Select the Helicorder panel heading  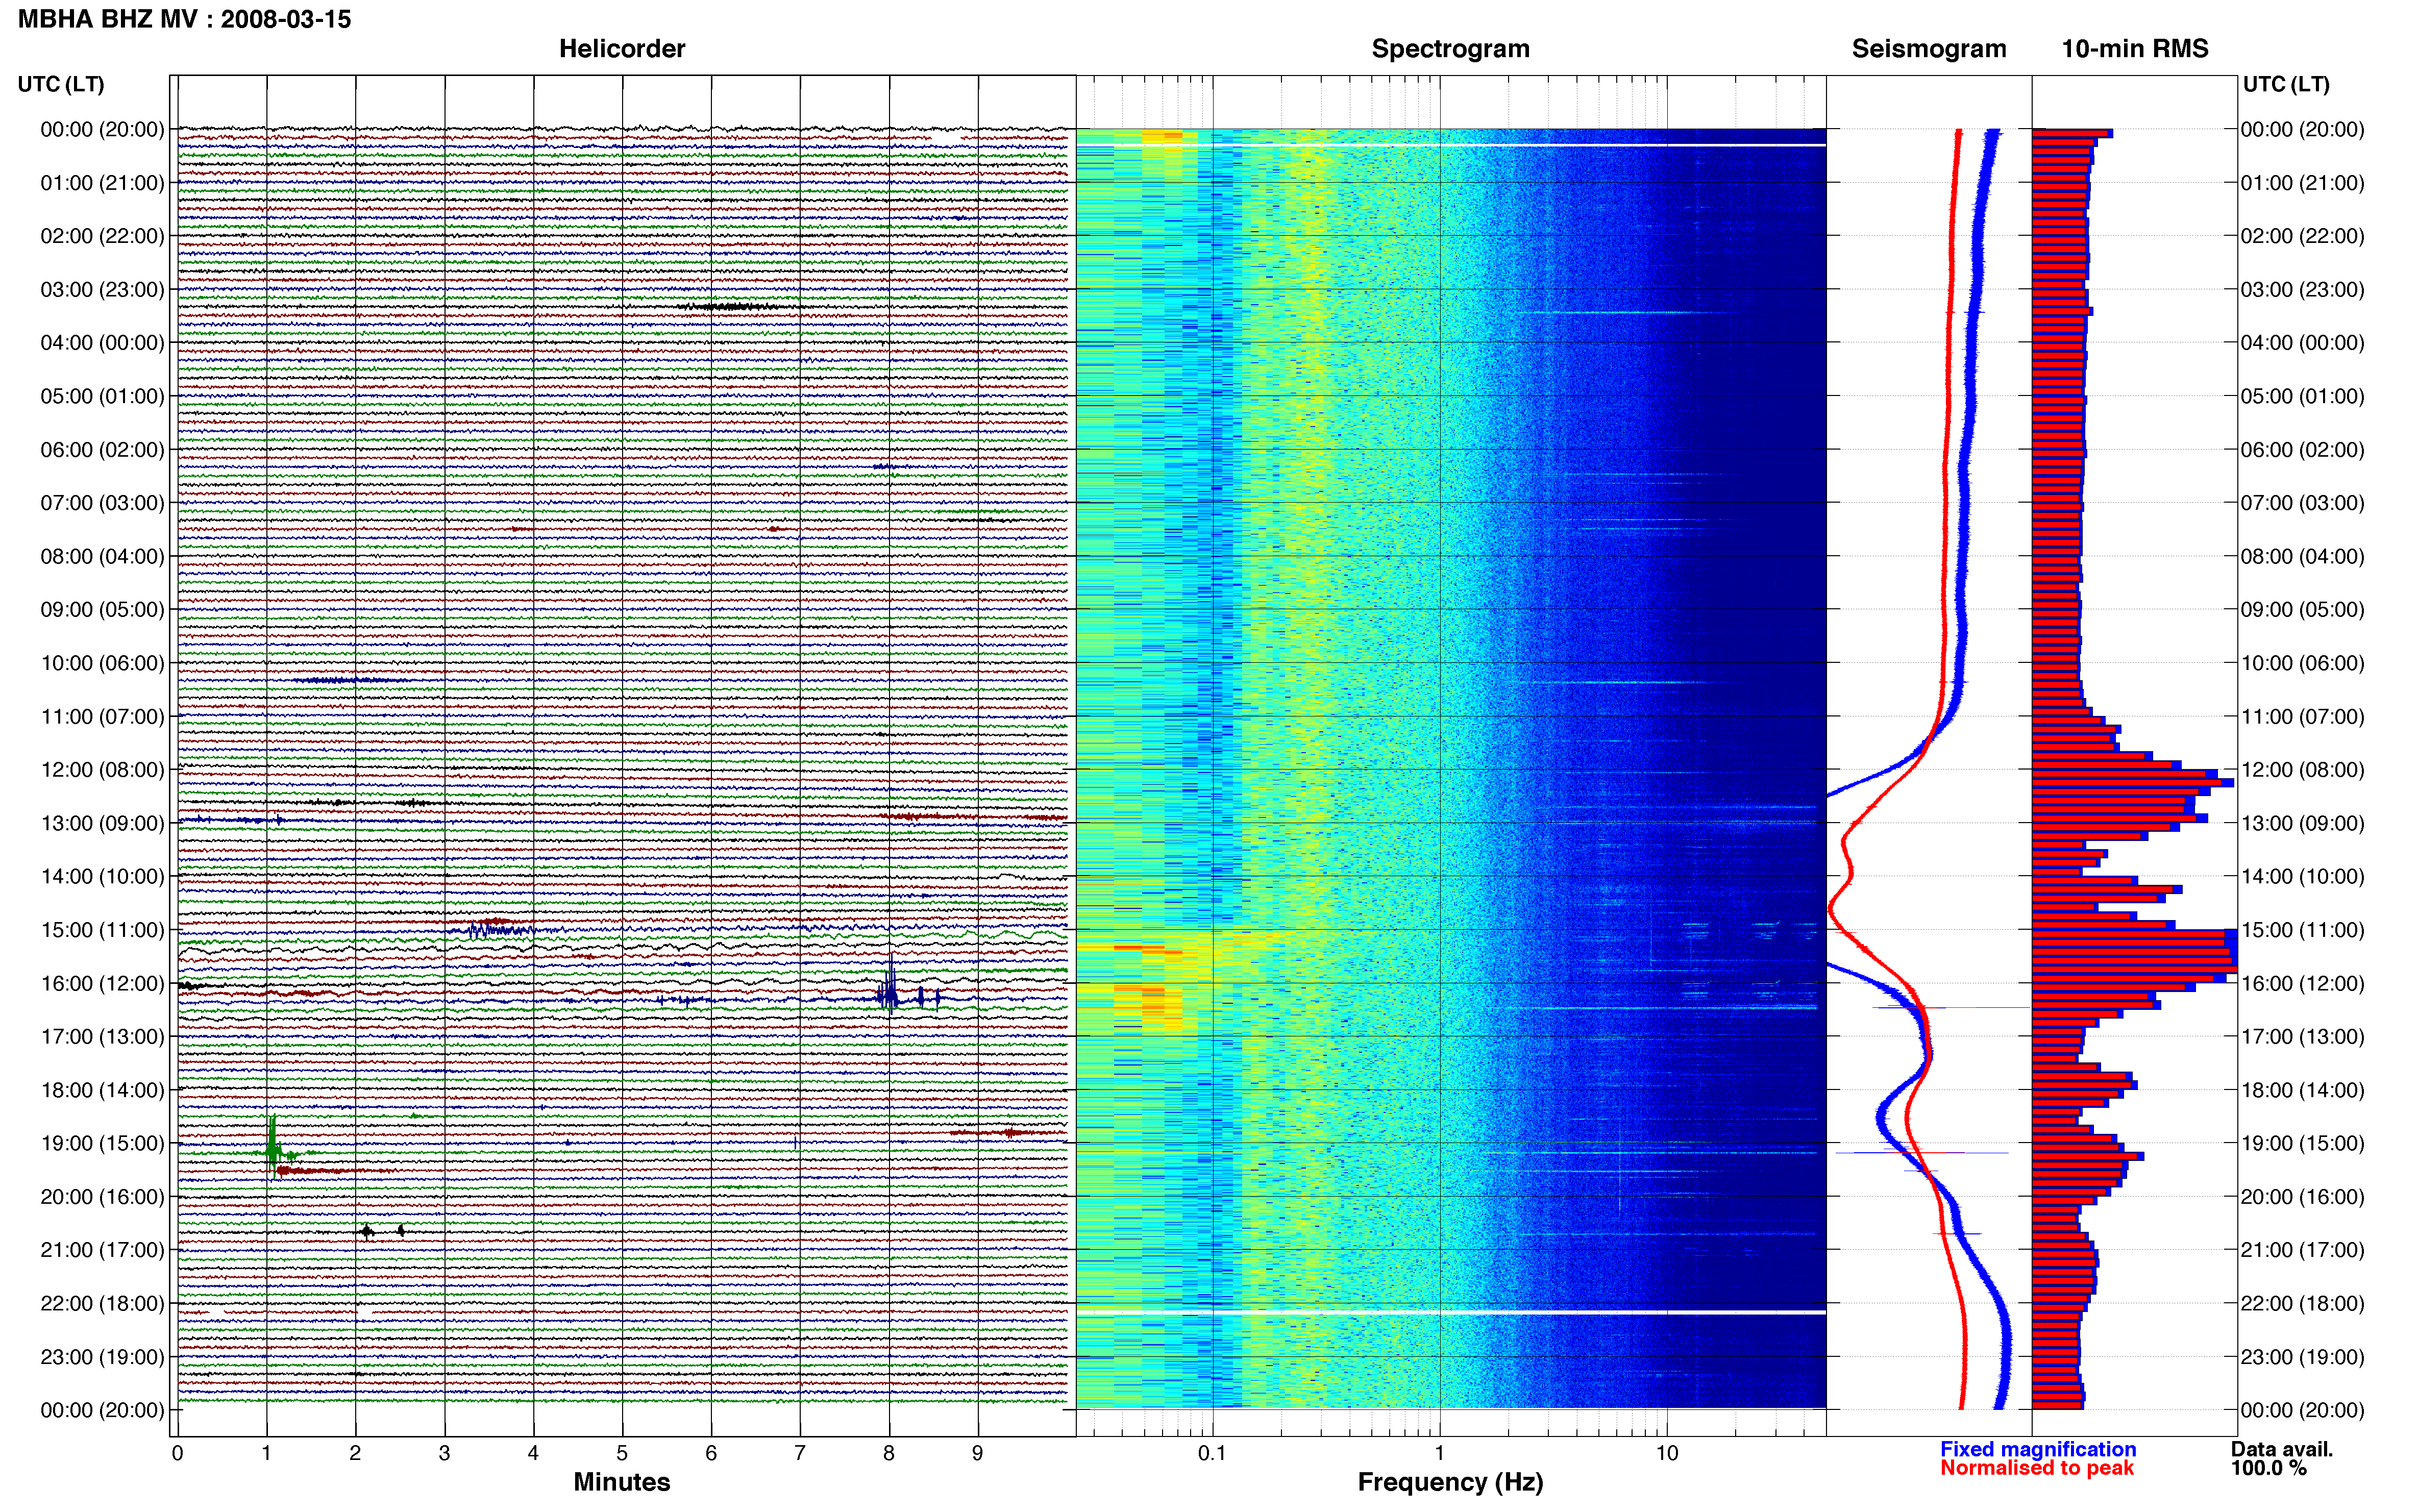pos(622,49)
